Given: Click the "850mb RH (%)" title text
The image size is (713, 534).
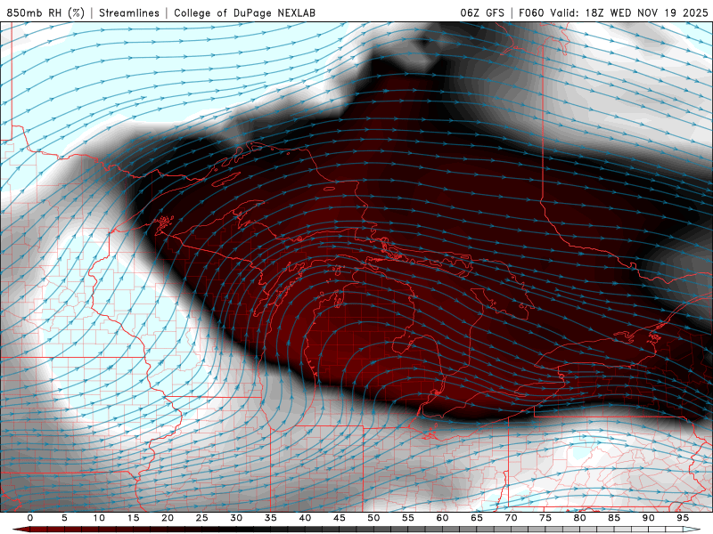Looking at the screenshot, I should (45, 12).
